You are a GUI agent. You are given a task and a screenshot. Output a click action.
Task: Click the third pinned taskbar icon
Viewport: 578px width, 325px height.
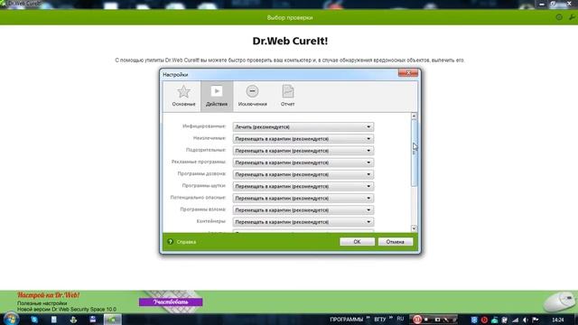click(73, 320)
